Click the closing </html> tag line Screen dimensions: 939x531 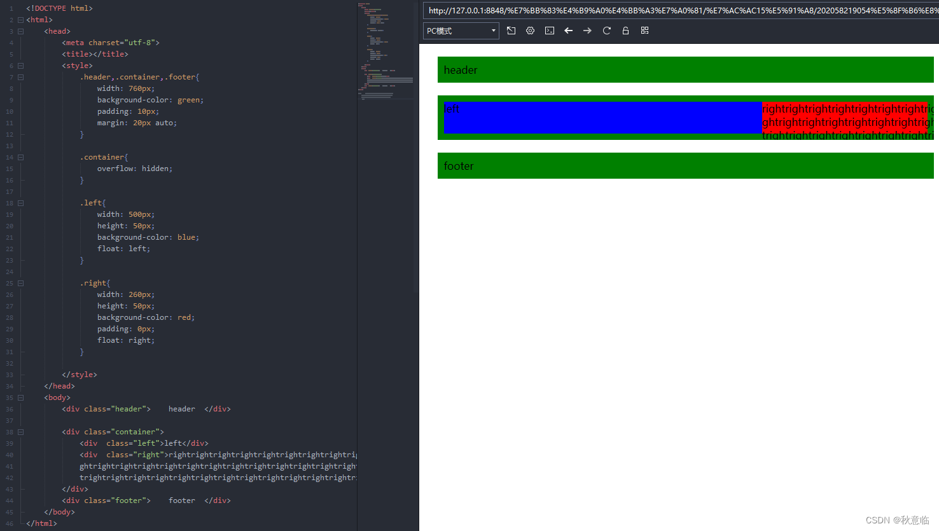coord(41,523)
